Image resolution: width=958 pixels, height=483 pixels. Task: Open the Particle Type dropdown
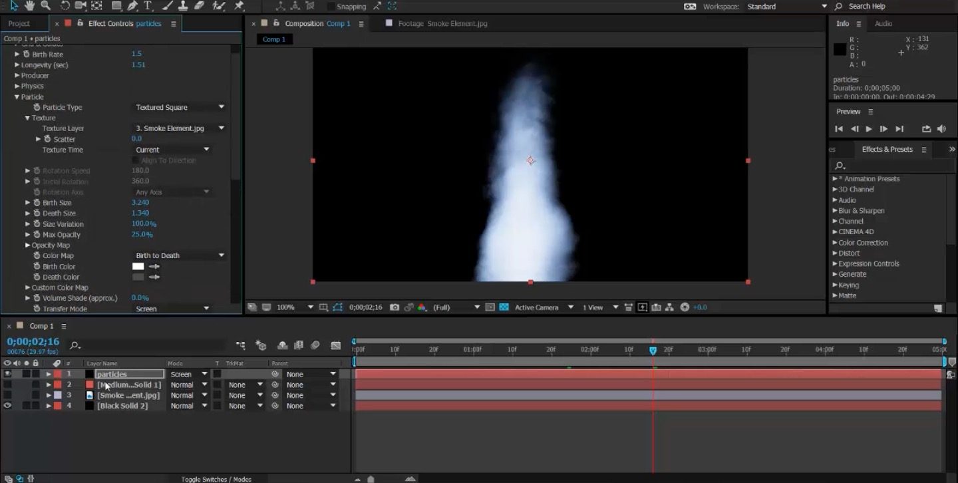tap(180, 107)
